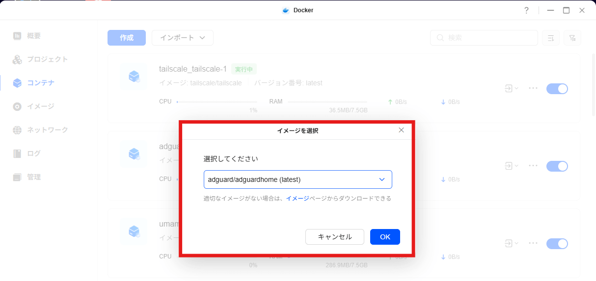This screenshot has height=281, width=596.
Task: Click the 36.5MB/7.5GB memory value
Action: tap(348, 110)
